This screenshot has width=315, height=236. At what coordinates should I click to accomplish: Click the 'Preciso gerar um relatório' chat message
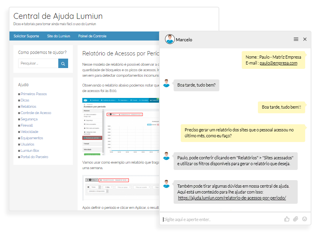click(243, 133)
